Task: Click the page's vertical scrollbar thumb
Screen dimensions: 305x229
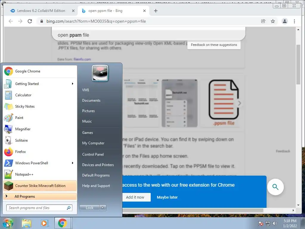Action: click(x=298, y=64)
